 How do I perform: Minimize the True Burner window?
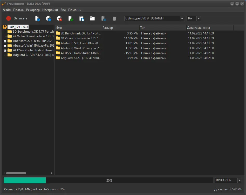(232, 4)
